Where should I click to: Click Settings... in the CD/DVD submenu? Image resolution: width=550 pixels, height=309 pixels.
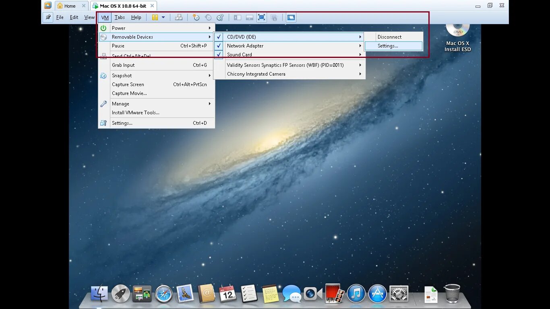pyautogui.click(x=393, y=46)
